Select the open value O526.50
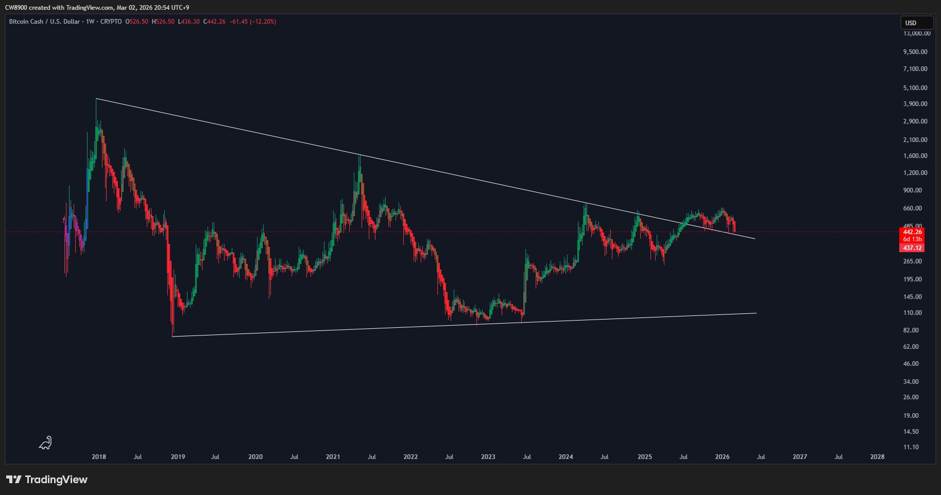Viewport: 941px width, 495px height. [137, 22]
